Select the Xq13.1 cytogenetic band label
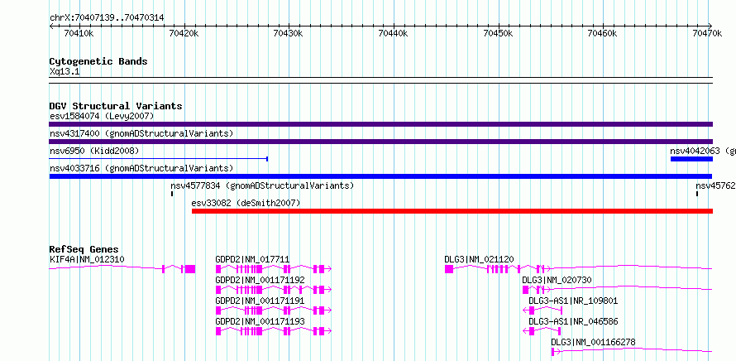736x361 pixels. tap(65, 71)
